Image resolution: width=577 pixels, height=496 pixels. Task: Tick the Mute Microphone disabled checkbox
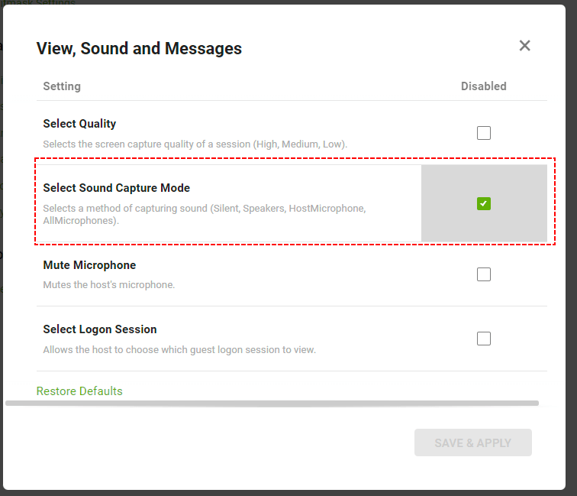click(x=484, y=274)
